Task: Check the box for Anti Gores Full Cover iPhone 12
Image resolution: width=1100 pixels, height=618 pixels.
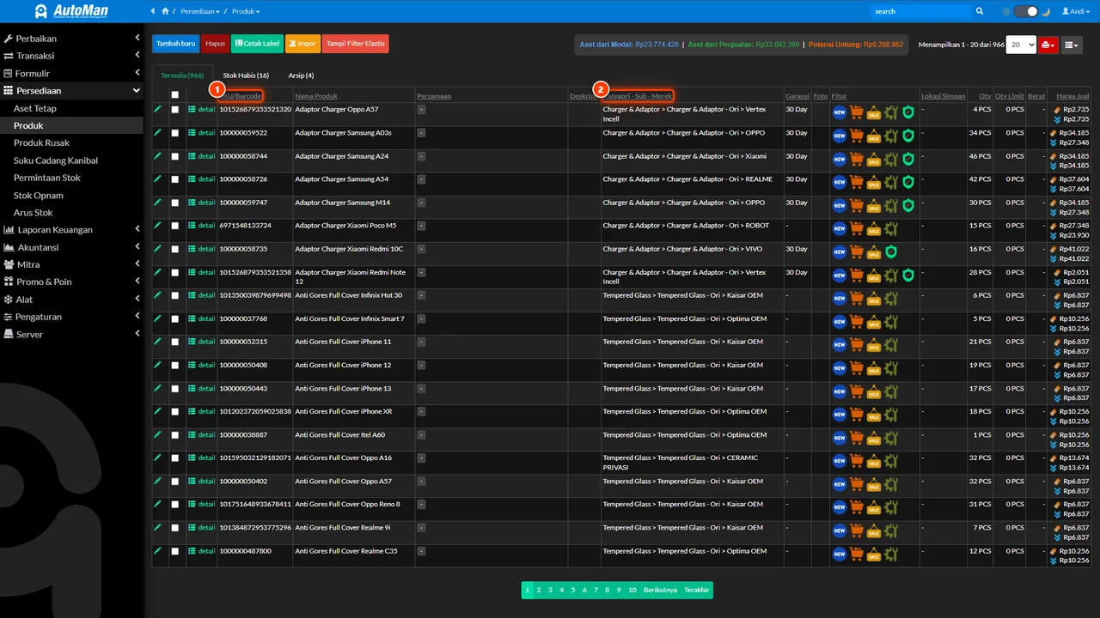Action: (x=175, y=365)
